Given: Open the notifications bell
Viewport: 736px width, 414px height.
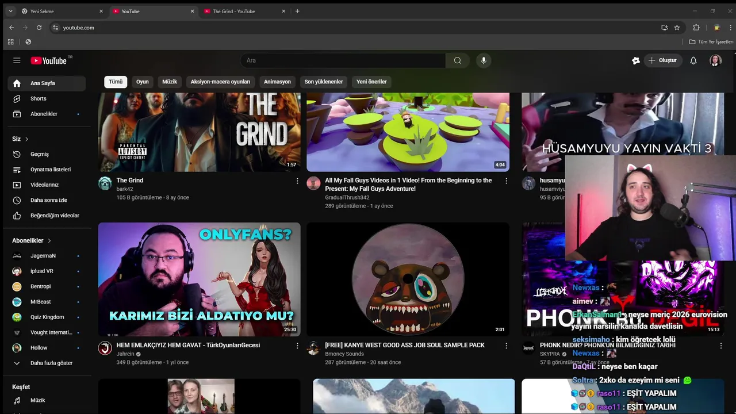Looking at the screenshot, I should pos(693,60).
